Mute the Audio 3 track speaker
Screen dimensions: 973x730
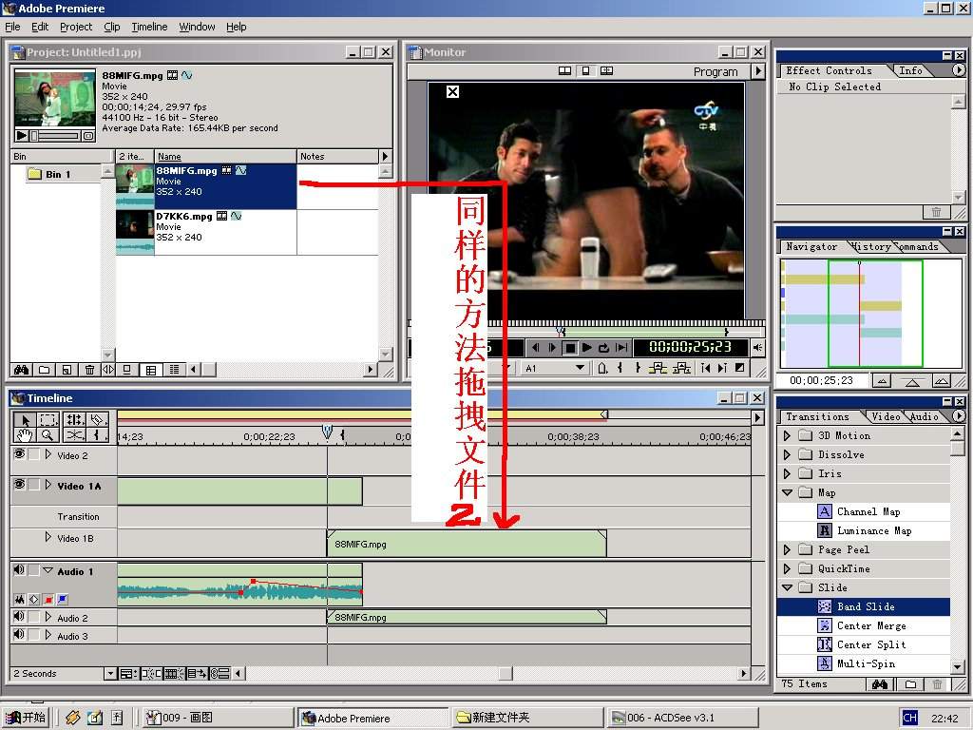coord(19,634)
